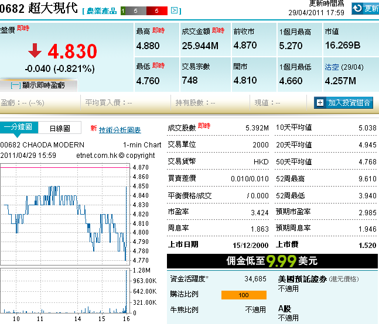Switch to the 日線圖 tab

click(x=60, y=128)
